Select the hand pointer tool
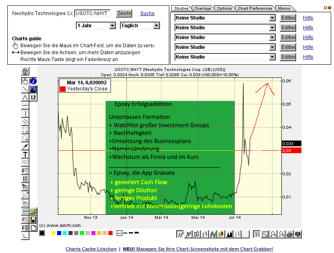 pyautogui.click(x=25, y=81)
